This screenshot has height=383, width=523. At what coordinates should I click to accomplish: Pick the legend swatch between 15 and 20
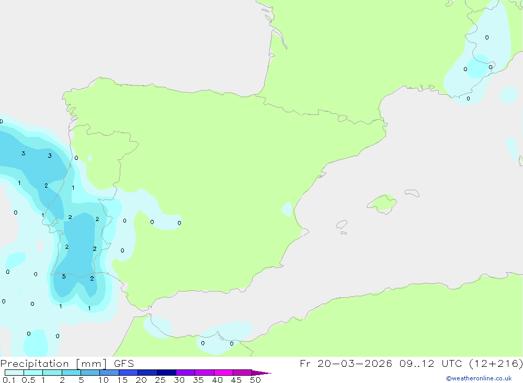tap(128, 373)
